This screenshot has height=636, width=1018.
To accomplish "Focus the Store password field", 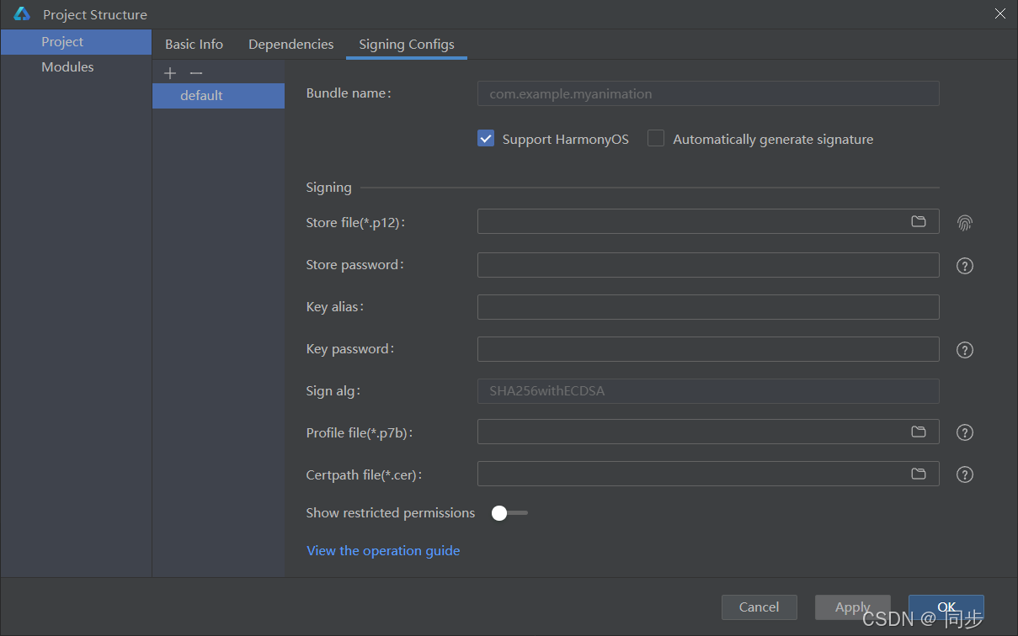I will (x=708, y=265).
